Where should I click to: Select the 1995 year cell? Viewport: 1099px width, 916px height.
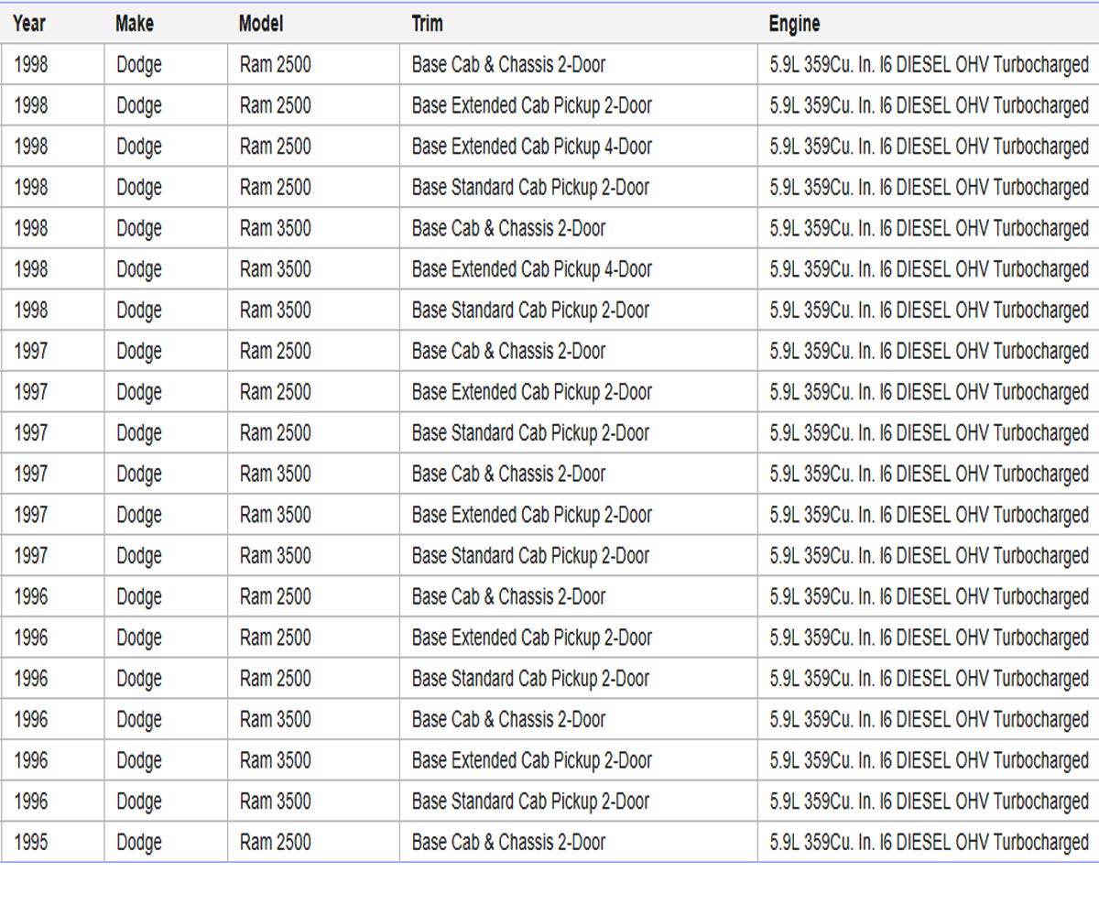(x=31, y=842)
